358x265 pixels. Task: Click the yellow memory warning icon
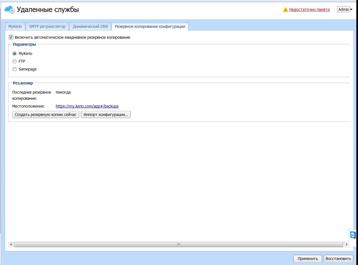tap(286, 10)
